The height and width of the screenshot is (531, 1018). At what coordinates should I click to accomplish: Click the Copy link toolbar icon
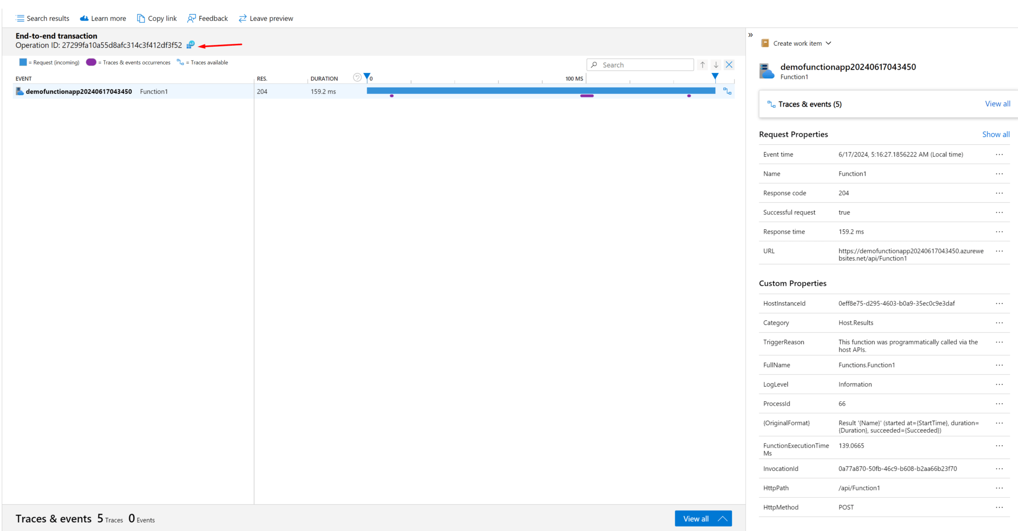(x=141, y=18)
